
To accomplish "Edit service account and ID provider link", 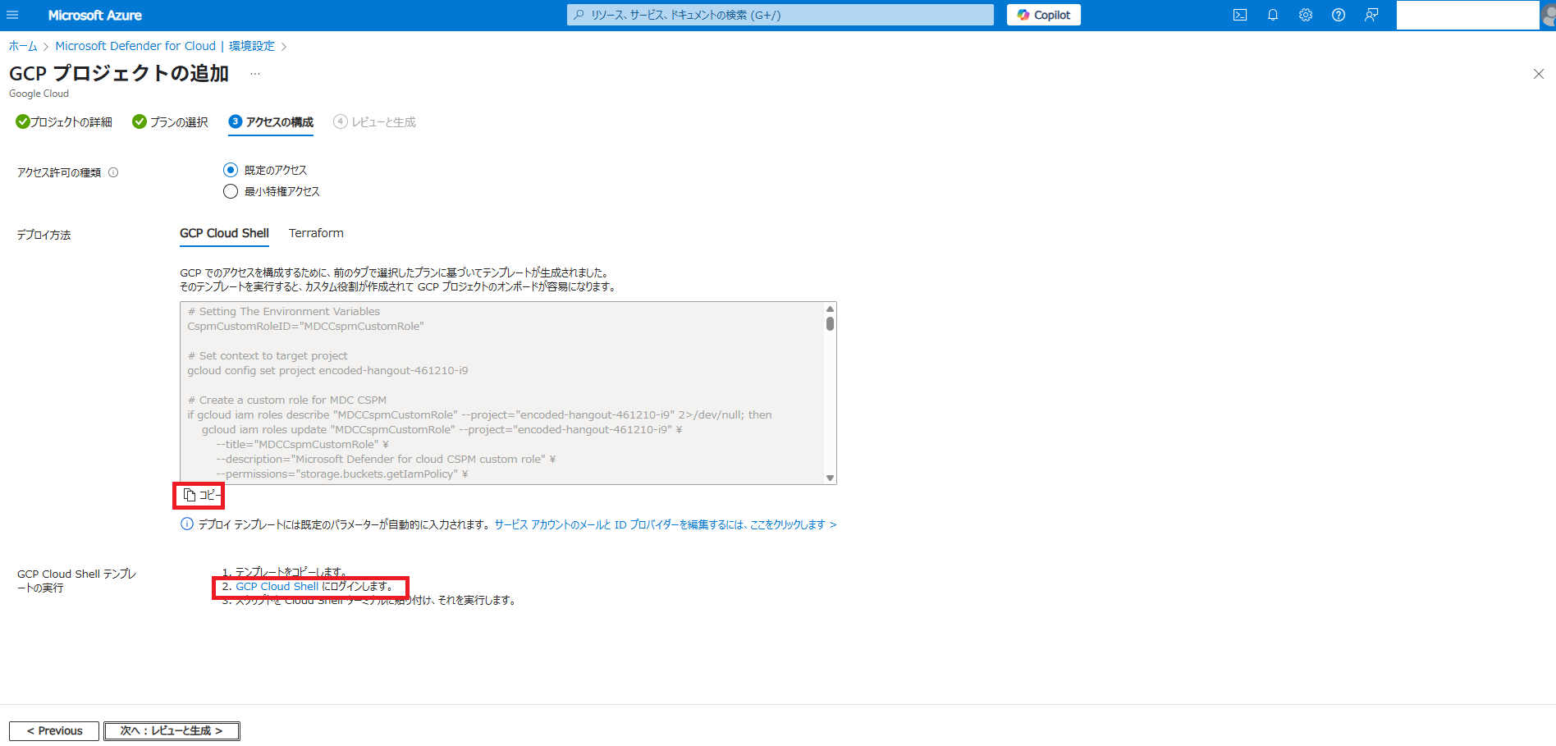I will [x=665, y=524].
